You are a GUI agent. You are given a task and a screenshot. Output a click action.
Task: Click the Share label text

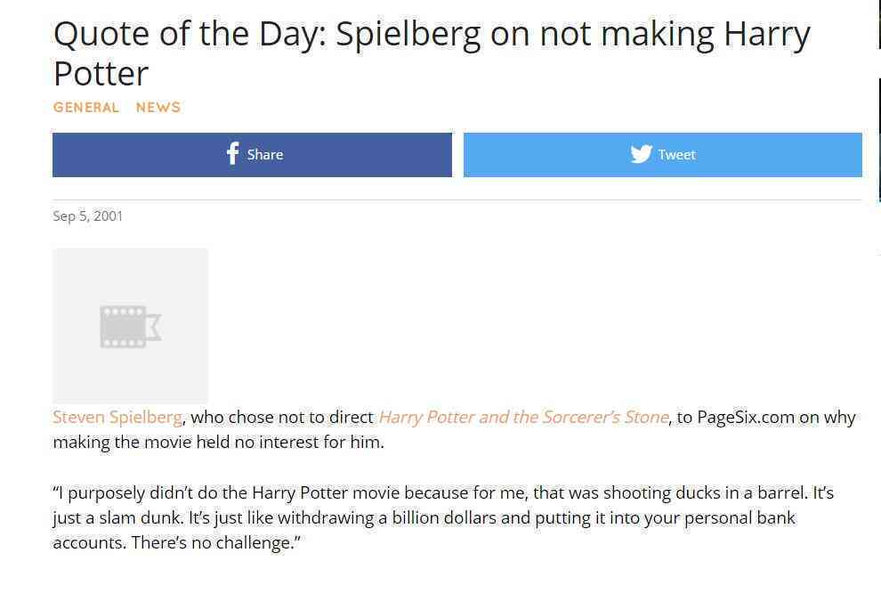point(265,155)
